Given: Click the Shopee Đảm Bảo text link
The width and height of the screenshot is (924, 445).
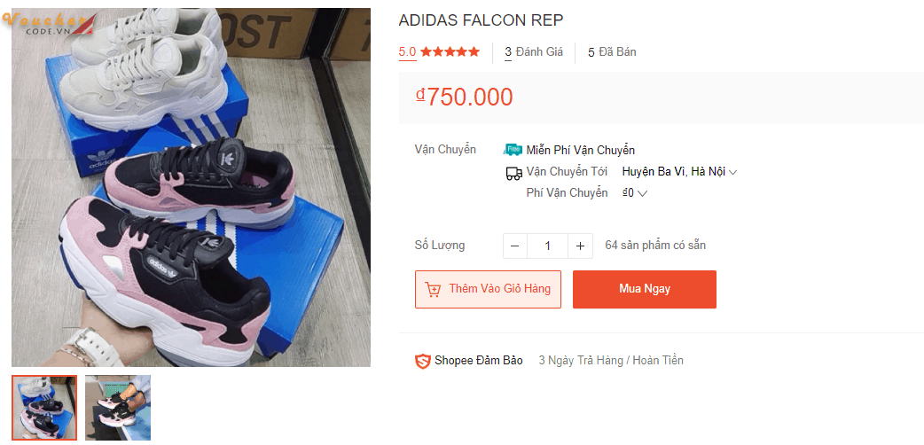Looking at the screenshot, I should point(478,361).
